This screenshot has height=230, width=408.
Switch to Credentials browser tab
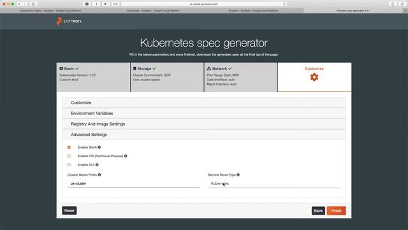[x=152, y=11]
